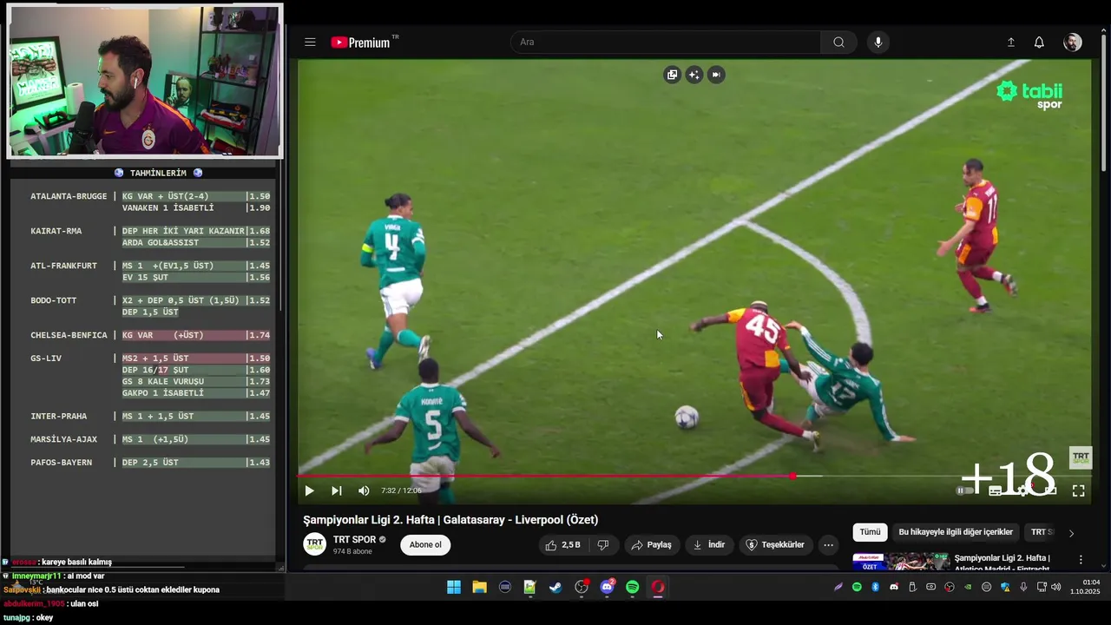This screenshot has width=1111, height=625.
Task: Play the paused video
Action: click(309, 490)
